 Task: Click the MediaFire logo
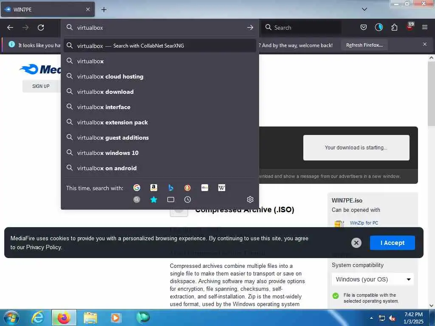click(x=40, y=69)
